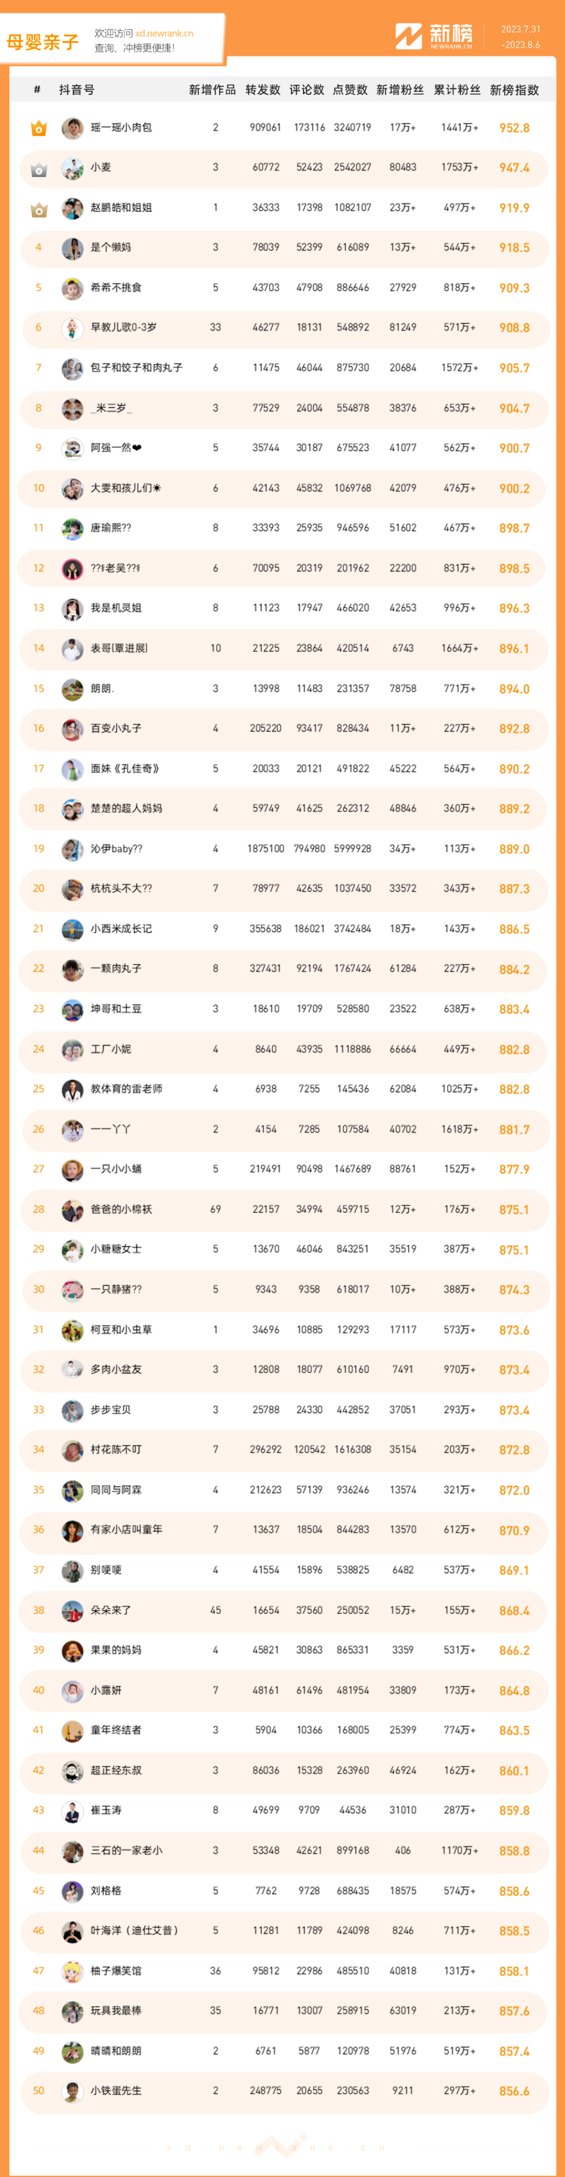Screen dimensions: 565x2177
Task: Click the 新榜指数 column header
Action: [x=514, y=90]
